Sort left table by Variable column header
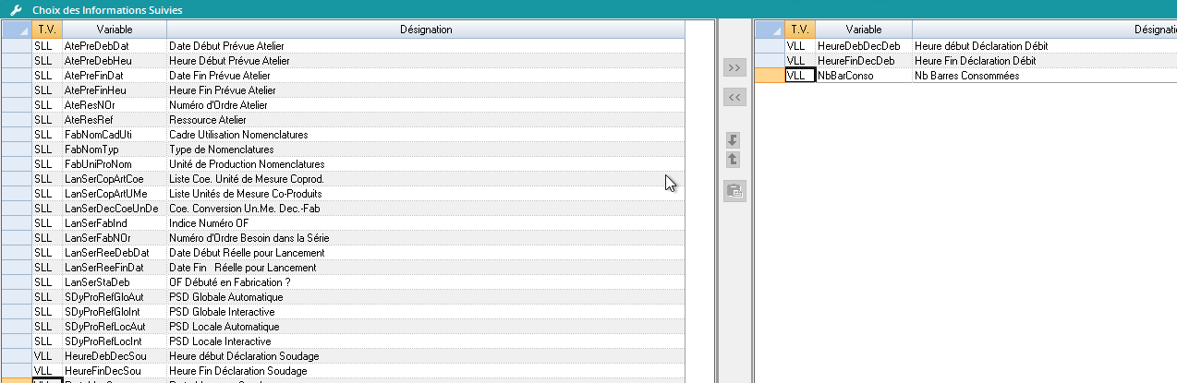1177x383 pixels. (x=114, y=30)
